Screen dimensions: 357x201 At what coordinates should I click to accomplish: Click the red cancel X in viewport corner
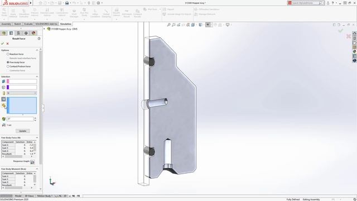[348, 36]
